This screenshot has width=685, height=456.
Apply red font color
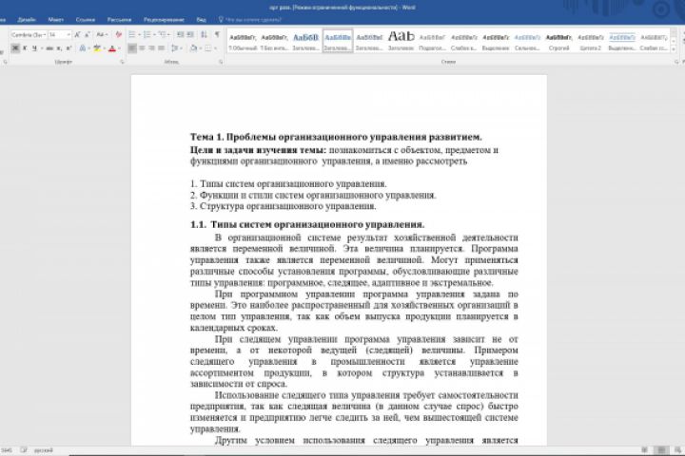[112, 48]
